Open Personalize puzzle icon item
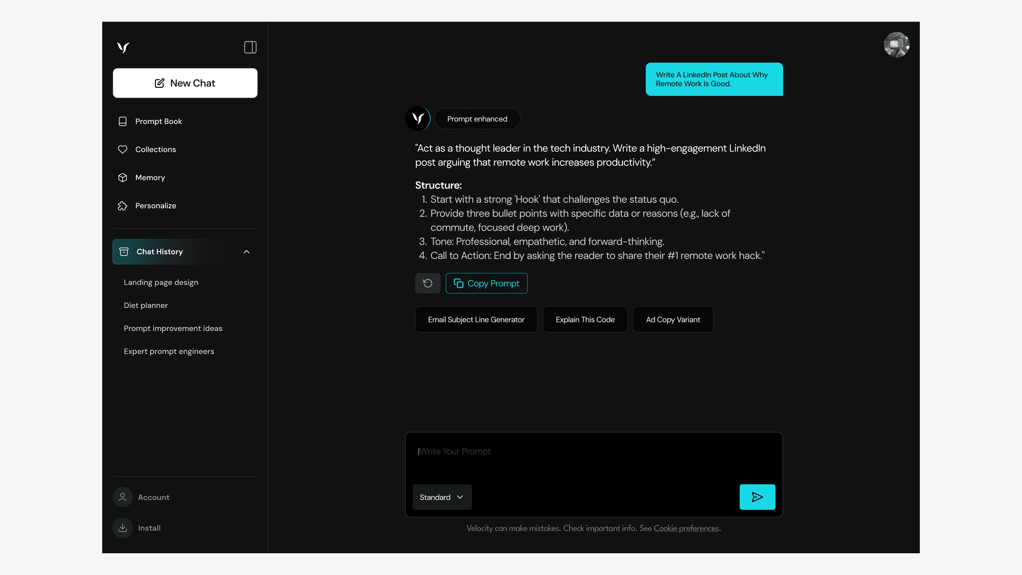 tap(155, 205)
